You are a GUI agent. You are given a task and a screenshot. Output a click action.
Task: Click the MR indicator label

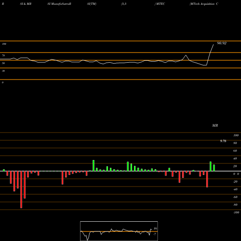click(x=215, y=125)
